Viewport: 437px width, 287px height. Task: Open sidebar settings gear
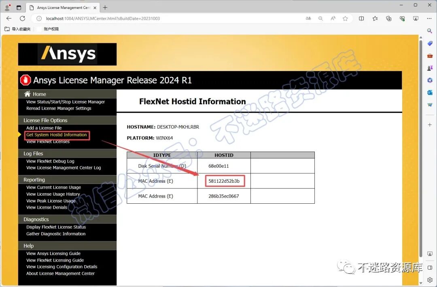click(430, 280)
